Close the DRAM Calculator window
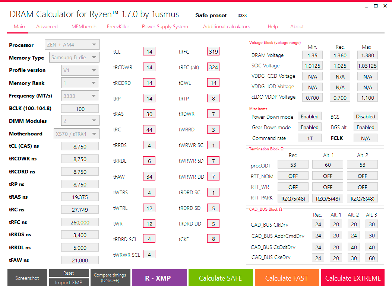The image size is (392, 294). (x=385, y=6)
